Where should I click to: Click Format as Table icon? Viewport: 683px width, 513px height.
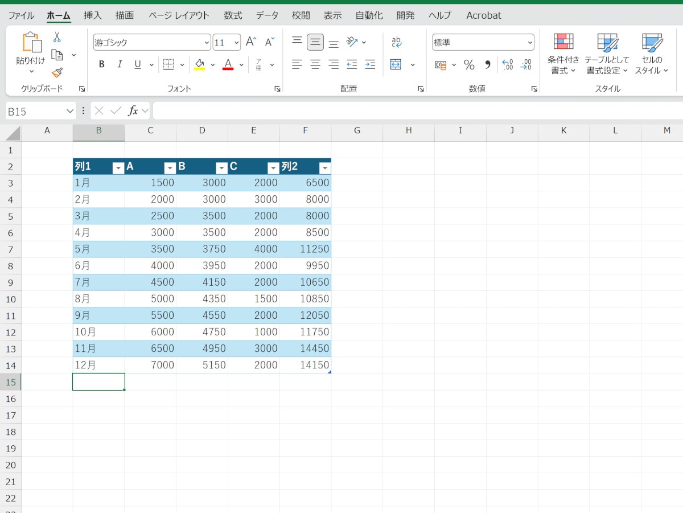pyautogui.click(x=607, y=54)
